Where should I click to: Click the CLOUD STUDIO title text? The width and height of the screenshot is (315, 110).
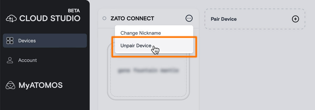coord(50,18)
